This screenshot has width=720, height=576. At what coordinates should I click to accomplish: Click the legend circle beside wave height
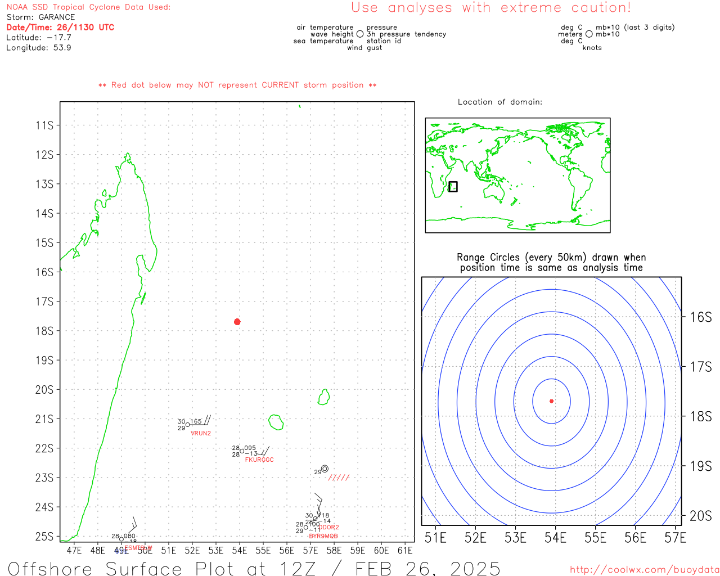pyautogui.click(x=360, y=34)
